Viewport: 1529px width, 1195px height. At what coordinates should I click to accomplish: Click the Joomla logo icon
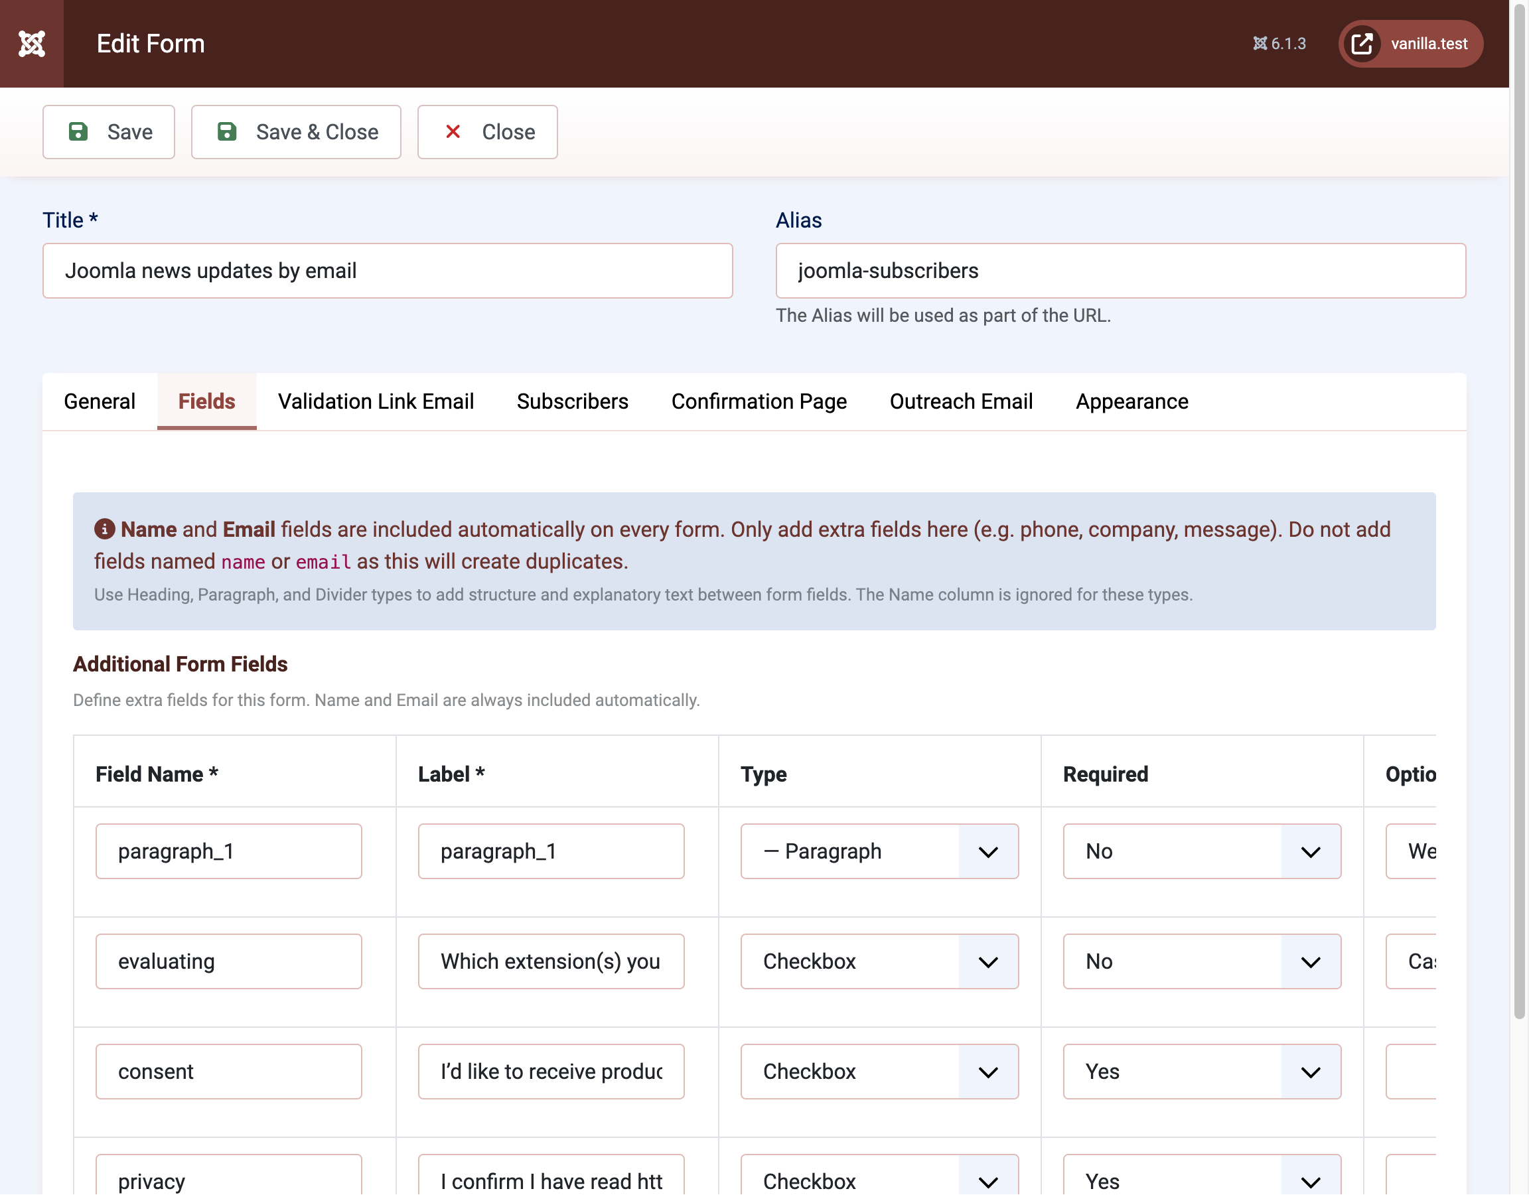tap(31, 43)
